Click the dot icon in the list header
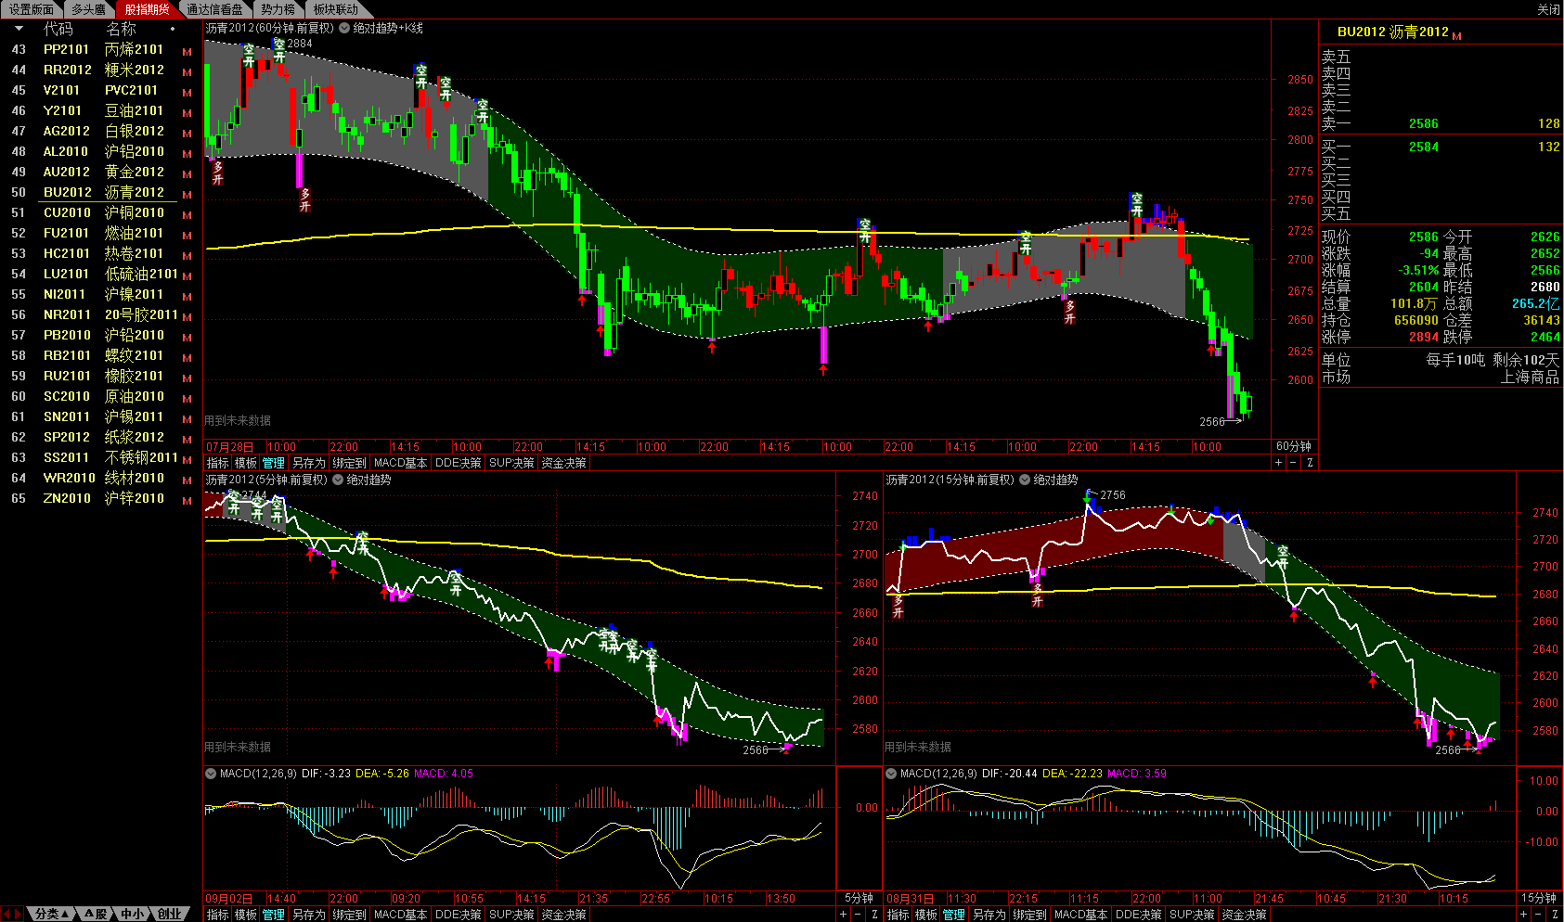Screen dimensions: 1564x922 click(x=173, y=30)
